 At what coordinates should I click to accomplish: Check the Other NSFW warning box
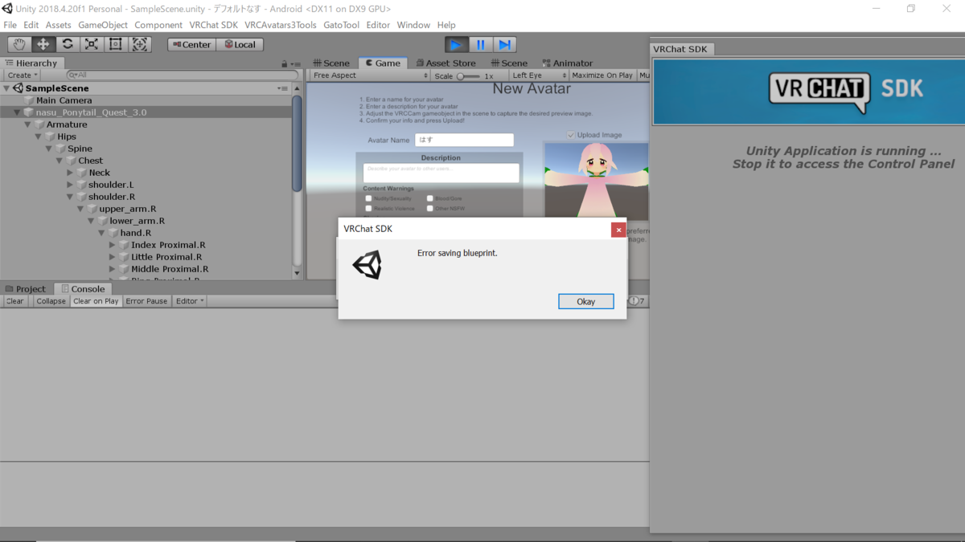(x=430, y=209)
